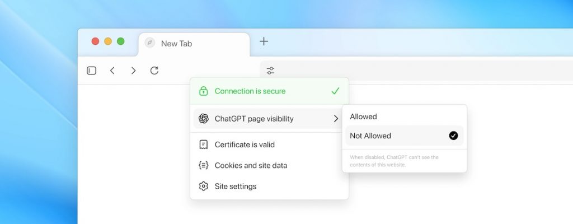
Task: Expand ChatGPT page visibility submenu chevron
Action: (336, 119)
